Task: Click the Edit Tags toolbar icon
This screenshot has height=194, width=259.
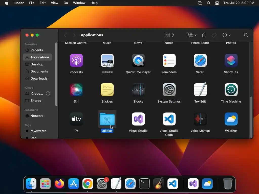Action: coord(214,35)
